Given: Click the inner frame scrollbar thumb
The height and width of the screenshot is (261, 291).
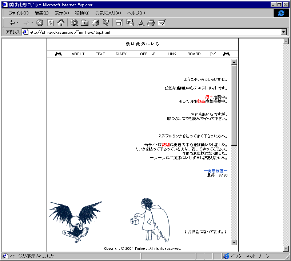Looking at the screenshot, I should [234, 105].
